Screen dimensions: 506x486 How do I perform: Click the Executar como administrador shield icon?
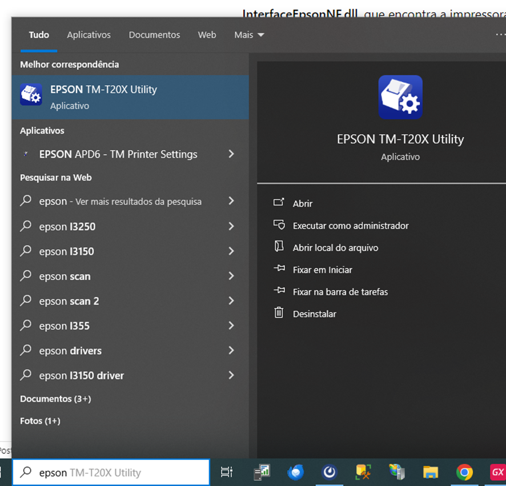coord(279,225)
